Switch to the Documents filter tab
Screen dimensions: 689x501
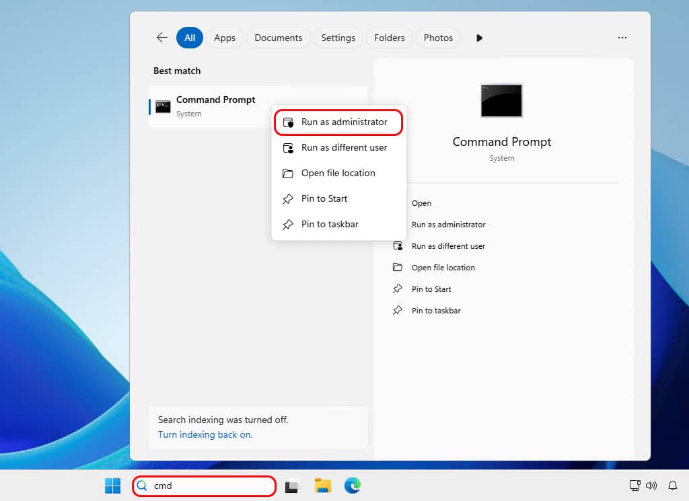278,38
